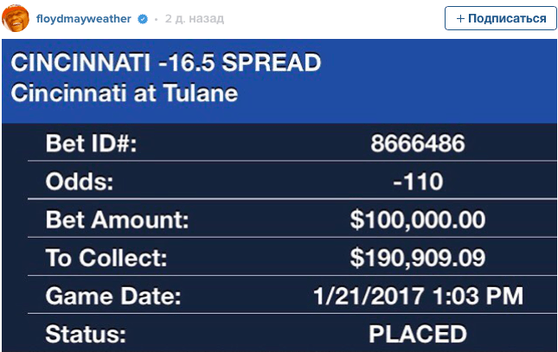Click the blue verified badge icon

coord(143,19)
